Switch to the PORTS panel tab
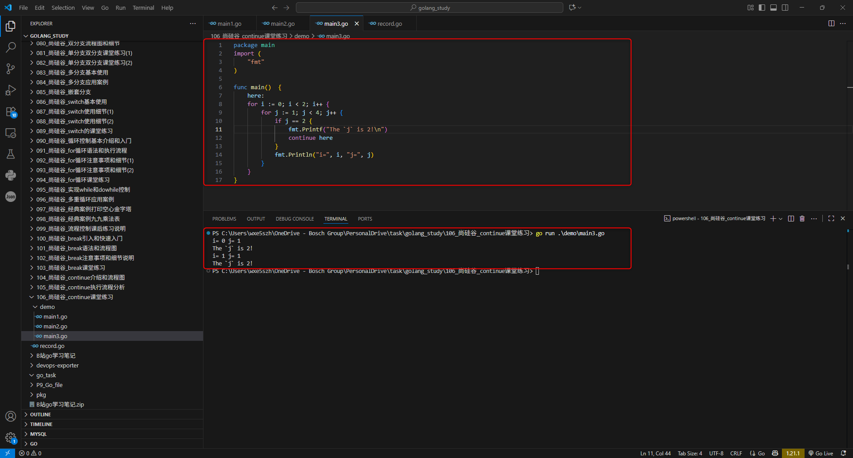This screenshot has height=458, width=853. pyautogui.click(x=365, y=219)
